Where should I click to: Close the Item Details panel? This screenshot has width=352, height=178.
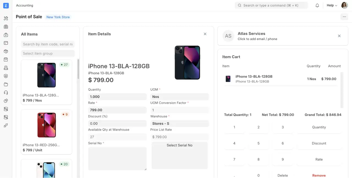[205, 34]
